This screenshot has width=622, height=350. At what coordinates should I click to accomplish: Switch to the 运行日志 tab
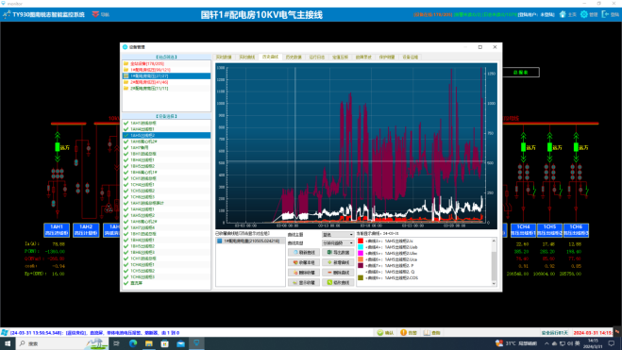[316, 58]
